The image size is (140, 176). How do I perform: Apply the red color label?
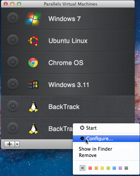[90, 168]
